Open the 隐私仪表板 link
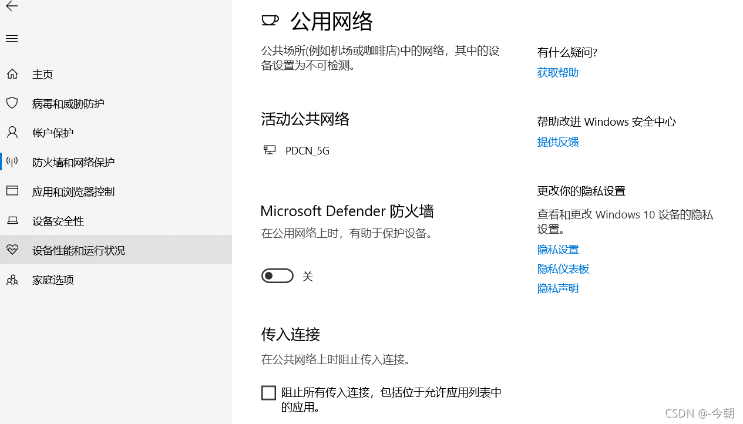This screenshot has width=743, height=424. tap(563, 269)
